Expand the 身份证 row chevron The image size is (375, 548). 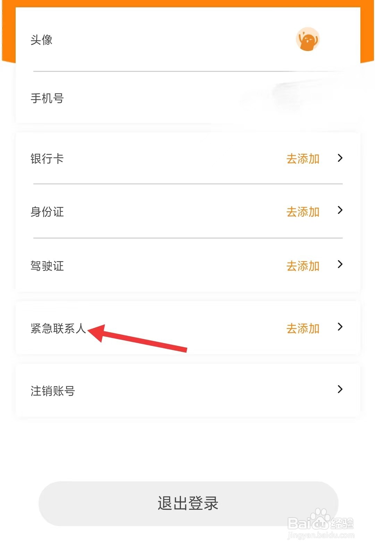pyautogui.click(x=340, y=210)
